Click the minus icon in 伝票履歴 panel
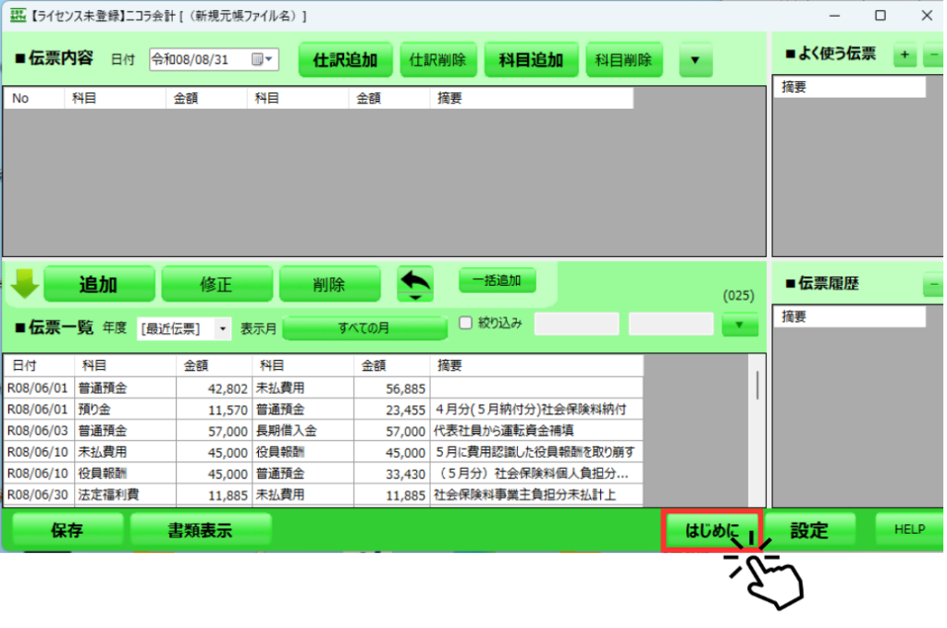947x628 pixels. 934,284
